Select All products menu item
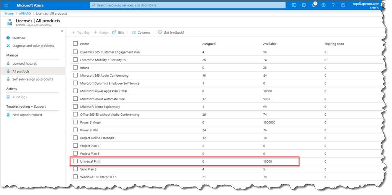Viewport: 392px width, 195px height. [x=21, y=71]
